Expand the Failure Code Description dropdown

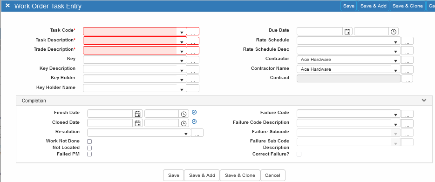pyautogui.click(x=395, y=125)
